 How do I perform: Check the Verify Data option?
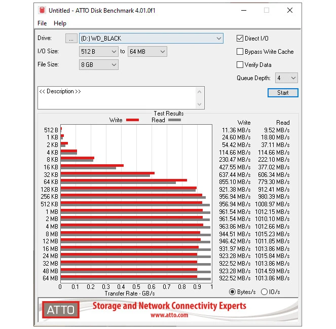coord(240,65)
